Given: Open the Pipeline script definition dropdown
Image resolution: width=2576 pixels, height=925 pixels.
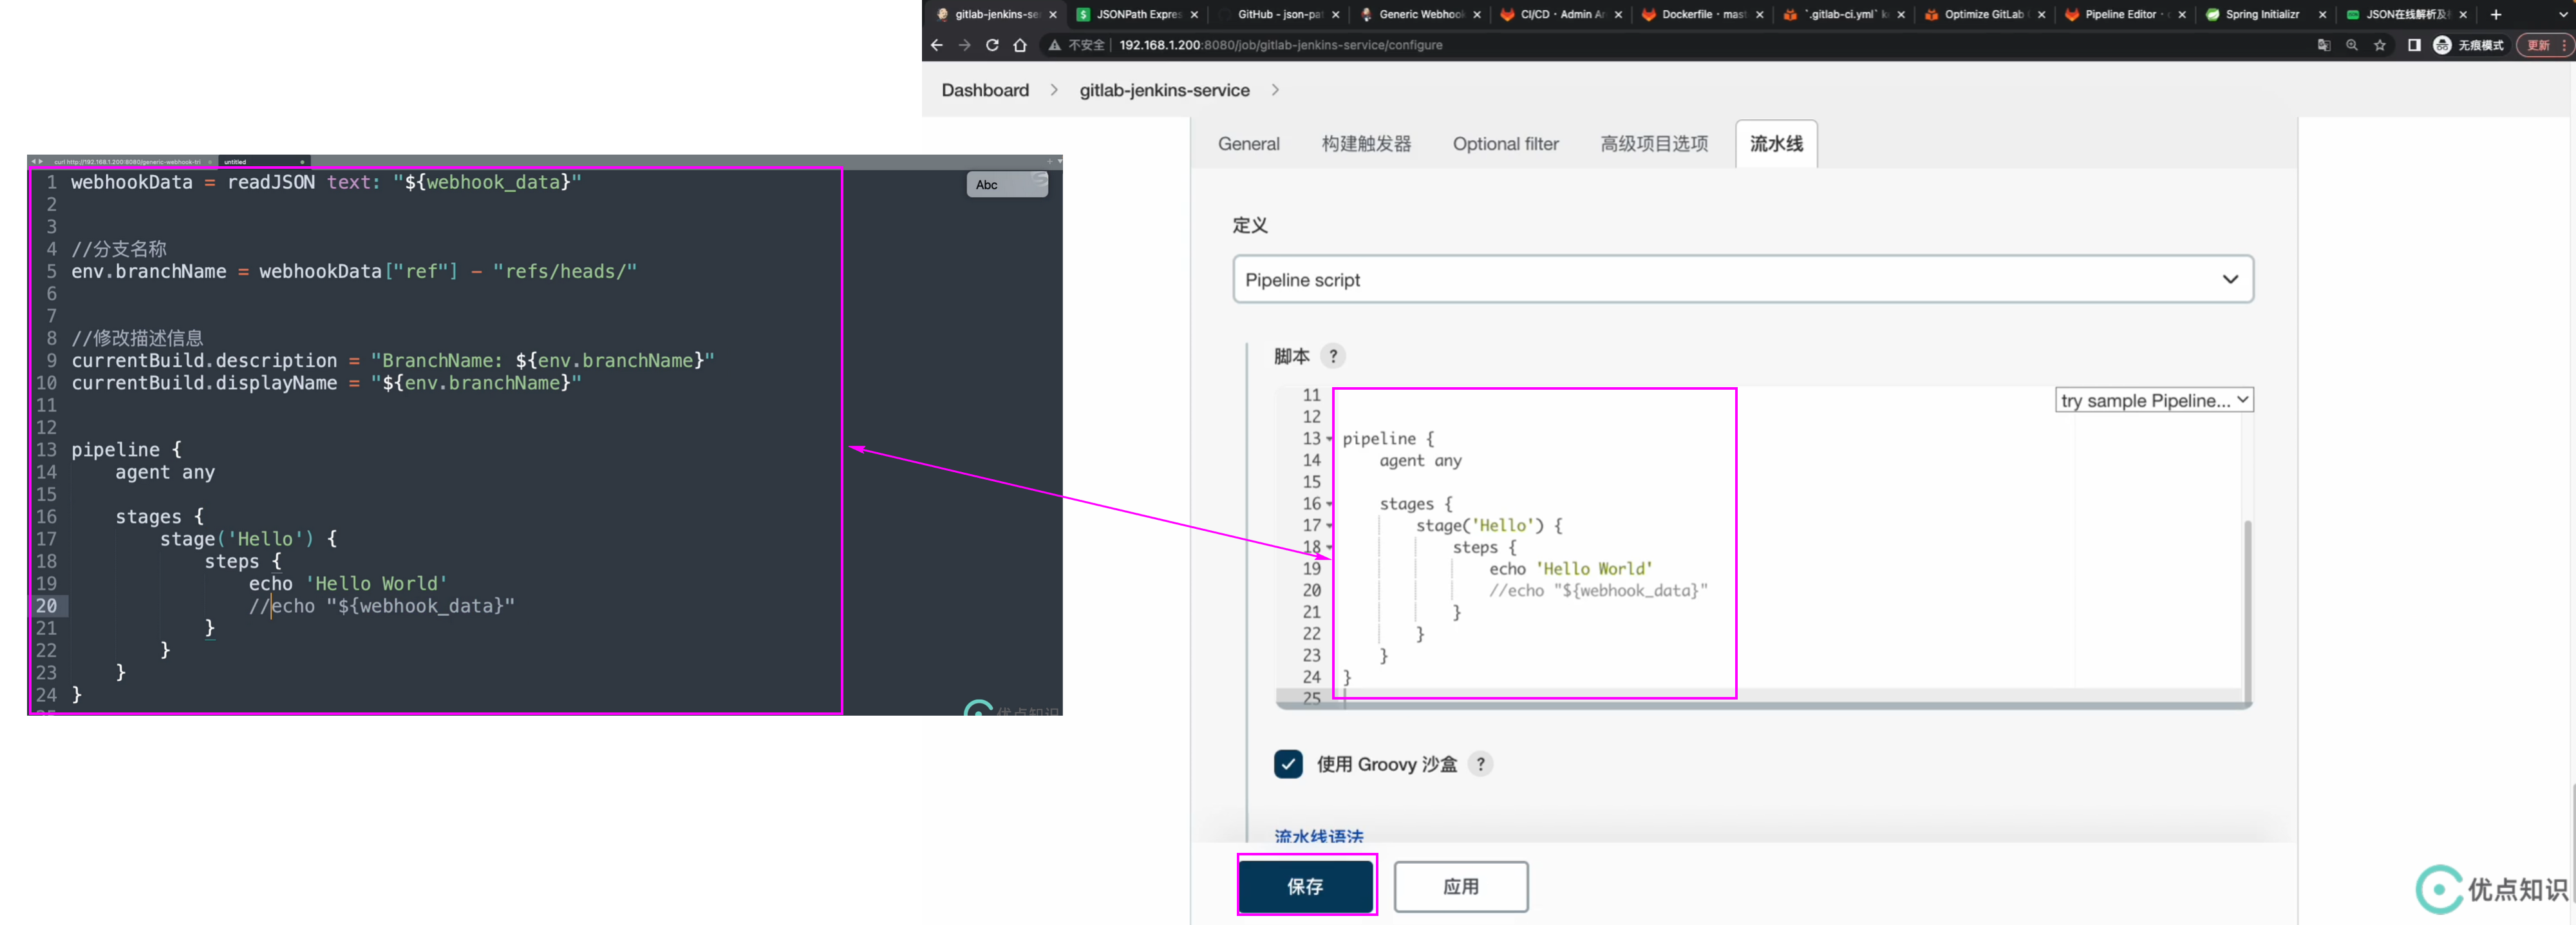Looking at the screenshot, I should point(1742,280).
